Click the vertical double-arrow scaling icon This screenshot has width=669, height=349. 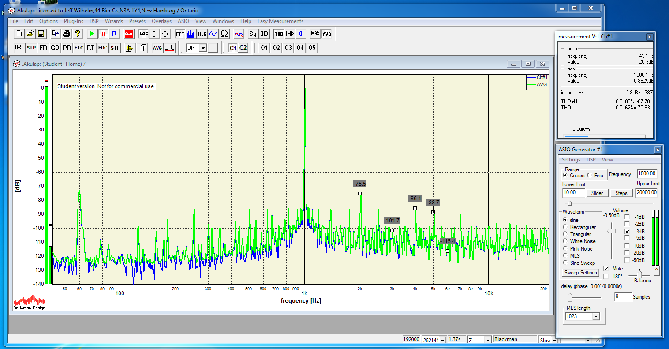154,34
